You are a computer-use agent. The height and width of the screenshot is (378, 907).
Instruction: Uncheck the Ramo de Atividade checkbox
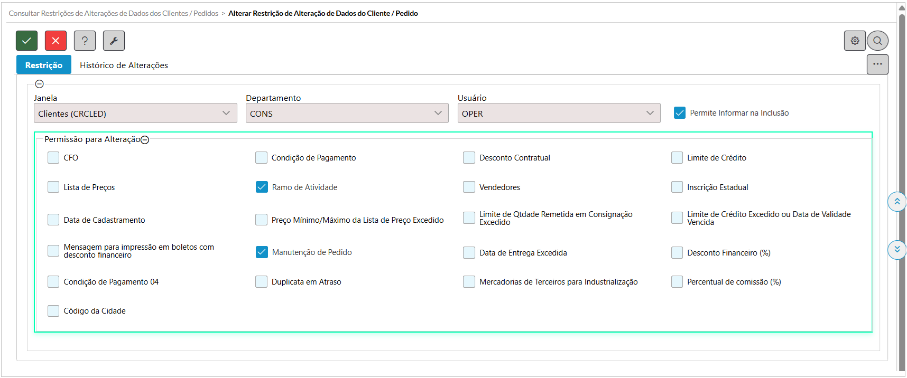click(262, 187)
